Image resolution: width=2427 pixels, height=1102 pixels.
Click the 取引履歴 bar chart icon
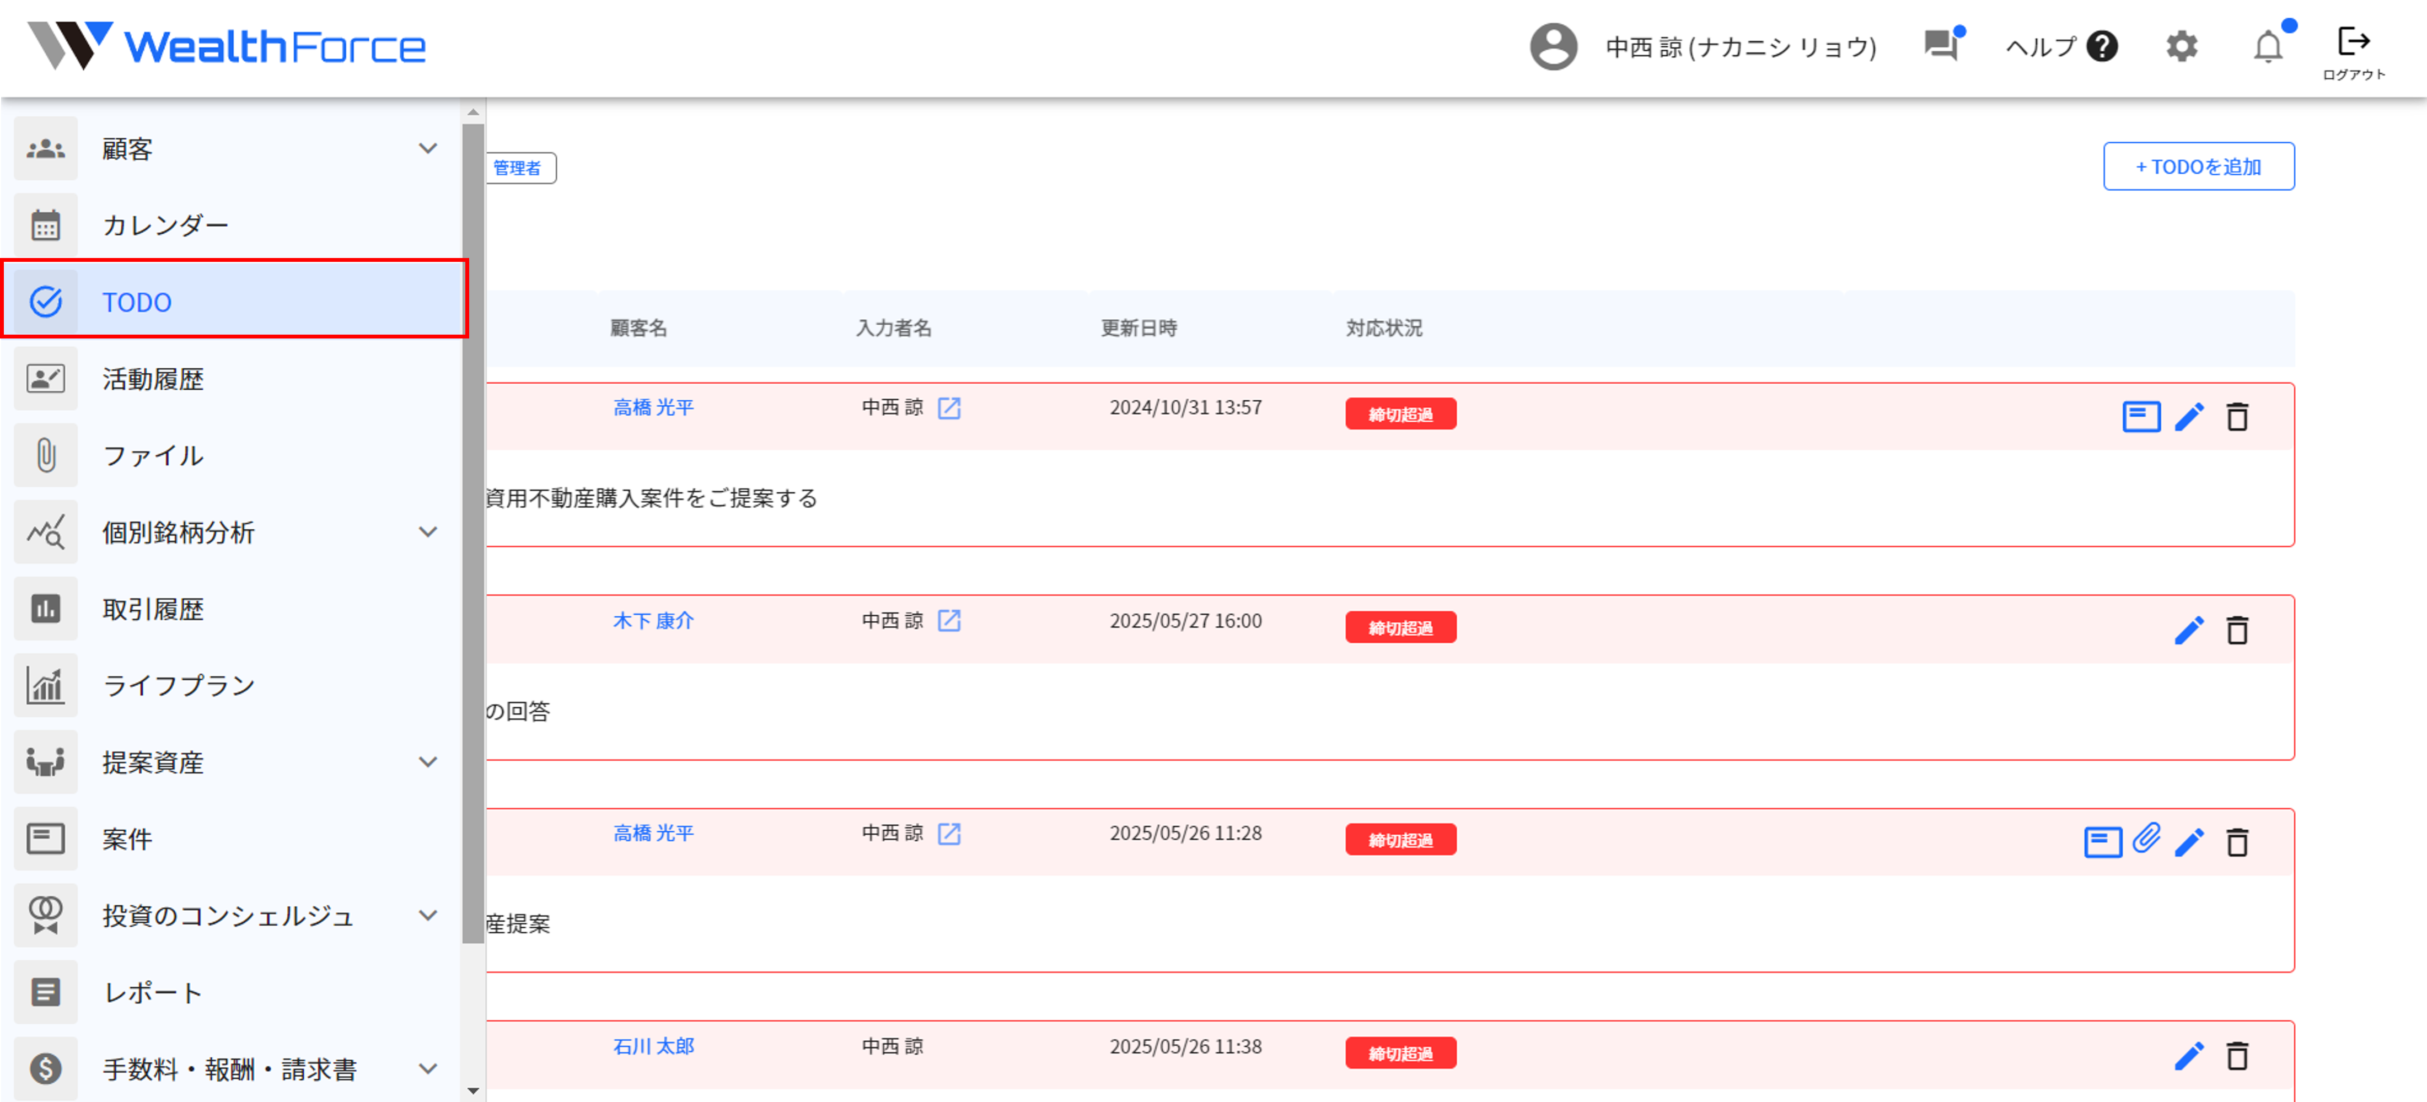tap(45, 609)
